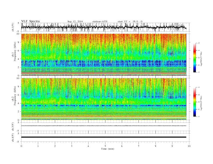Click the thick ch.4 voltage trace

104,137
